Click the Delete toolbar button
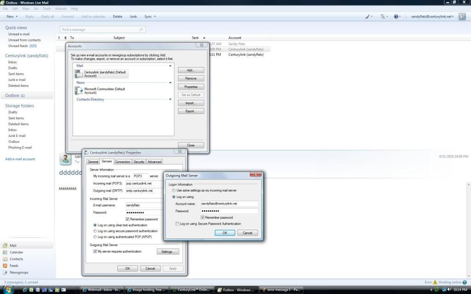Image resolution: width=471 pixels, height=294 pixels. (x=117, y=17)
